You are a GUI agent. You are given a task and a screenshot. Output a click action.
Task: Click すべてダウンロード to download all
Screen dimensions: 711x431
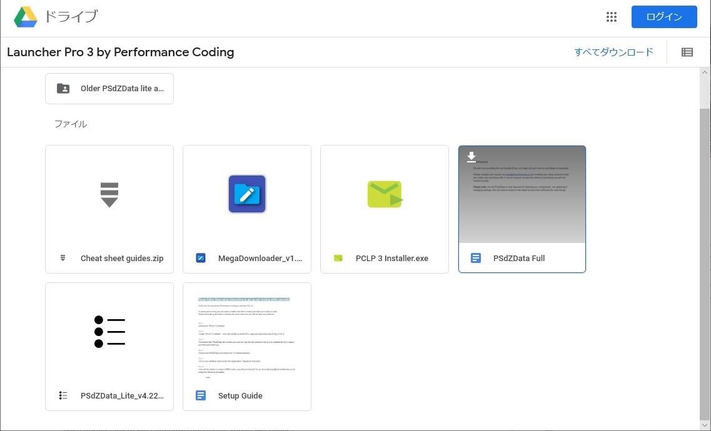point(614,52)
